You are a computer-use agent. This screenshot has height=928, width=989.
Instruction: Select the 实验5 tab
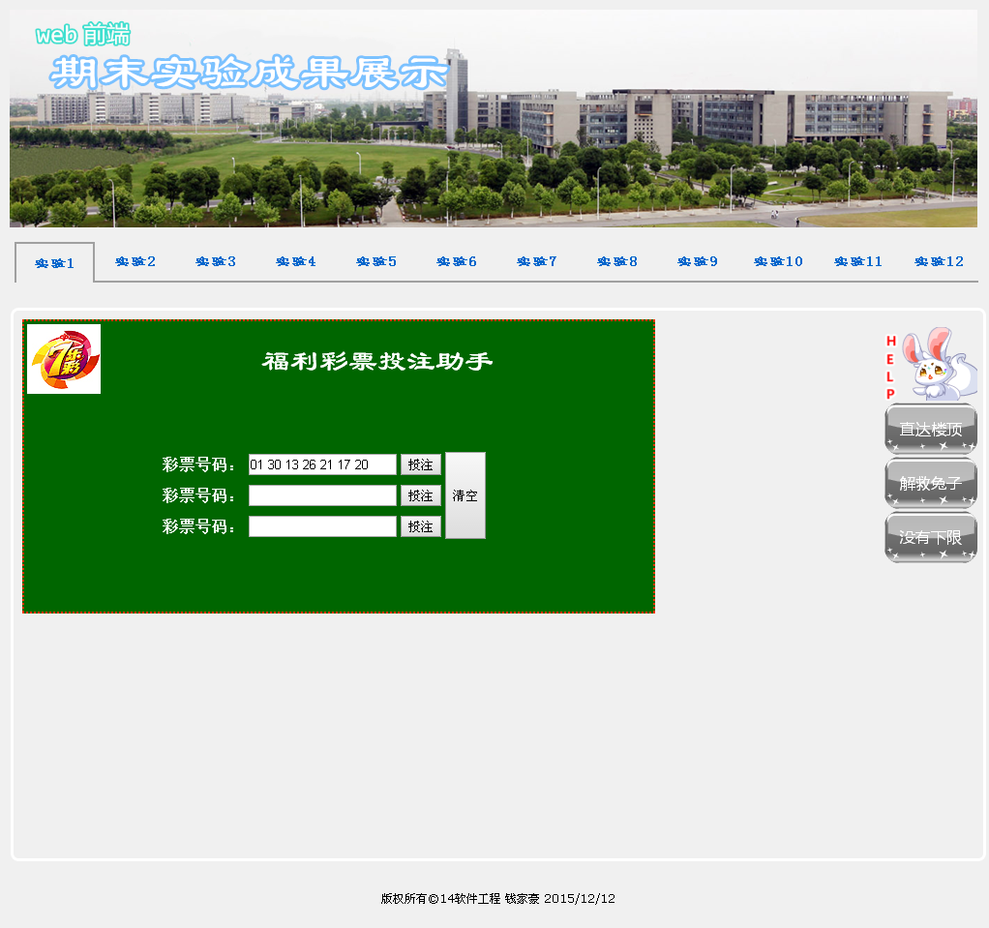pyautogui.click(x=375, y=261)
